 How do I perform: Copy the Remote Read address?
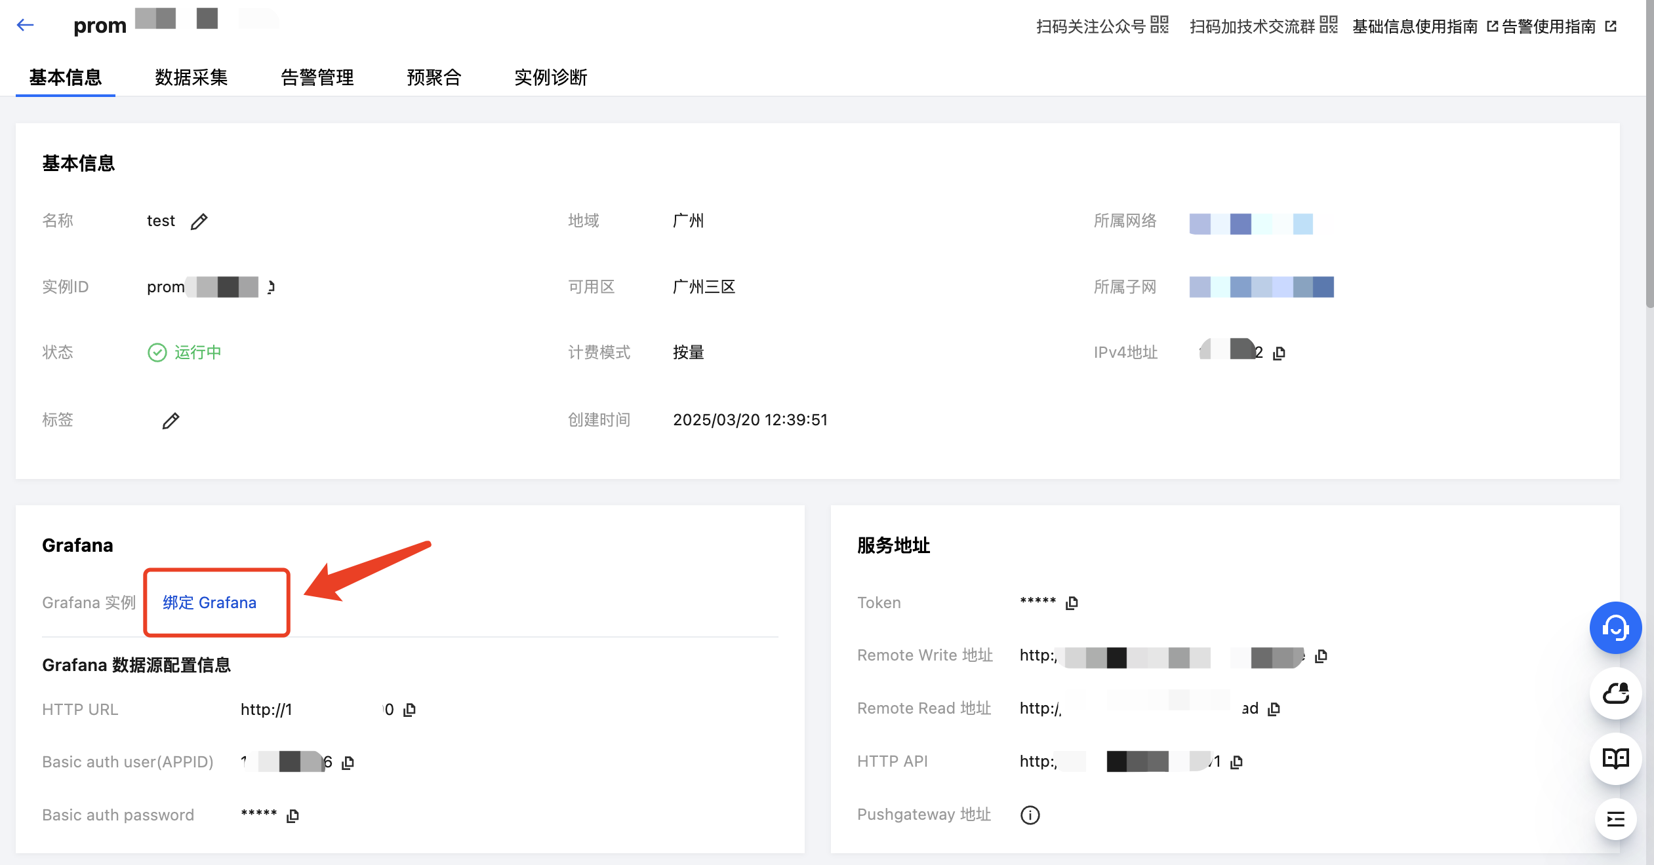(1274, 709)
